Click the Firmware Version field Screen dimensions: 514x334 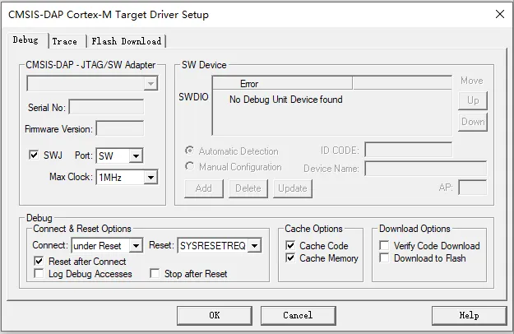coord(119,129)
